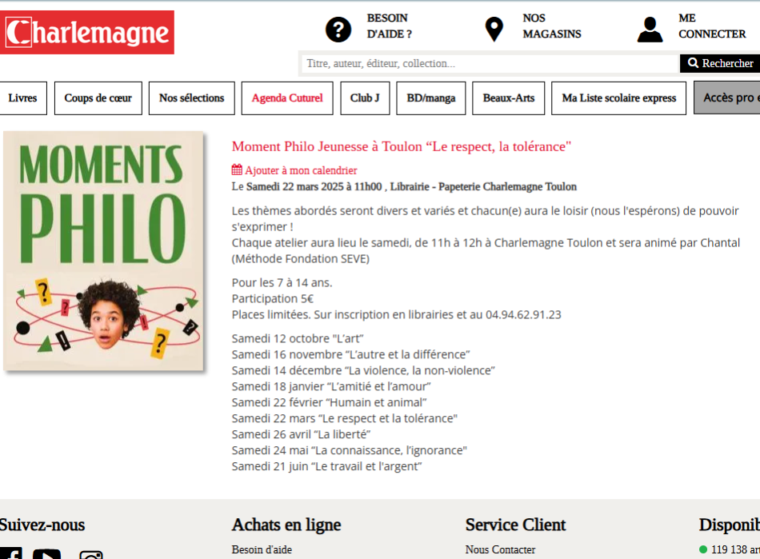Viewport: 760px width, 559px height.
Task: Open the Club J section
Action: [x=365, y=98]
